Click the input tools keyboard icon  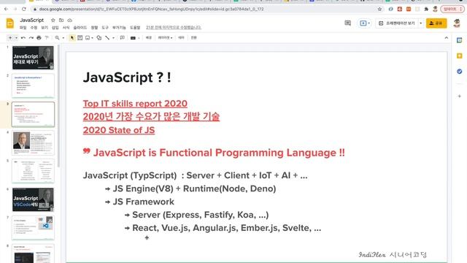click(x=133, y=38)
